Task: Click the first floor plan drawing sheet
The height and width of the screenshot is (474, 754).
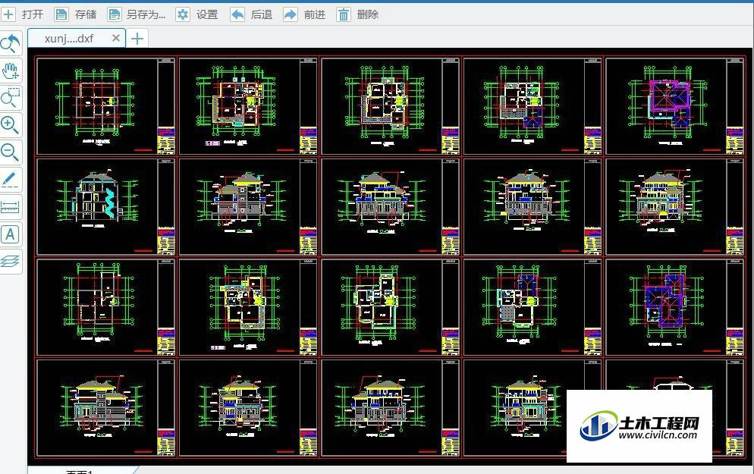Action: pyautogui.click(x=105, y=106)
